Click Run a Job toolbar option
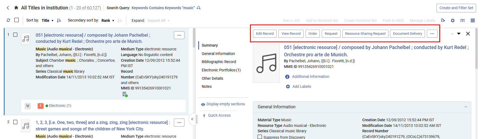 pyautogui.click(x=291, y=20)
